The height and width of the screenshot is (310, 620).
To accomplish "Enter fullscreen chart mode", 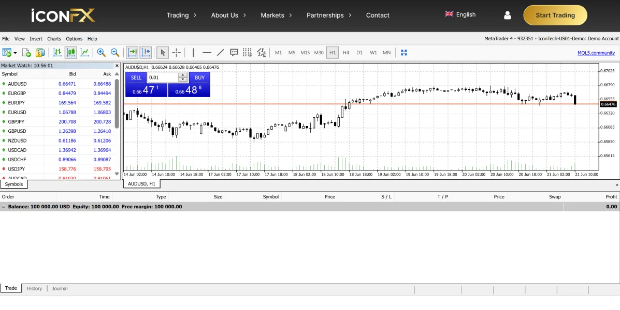I will [x=404, y=53].
